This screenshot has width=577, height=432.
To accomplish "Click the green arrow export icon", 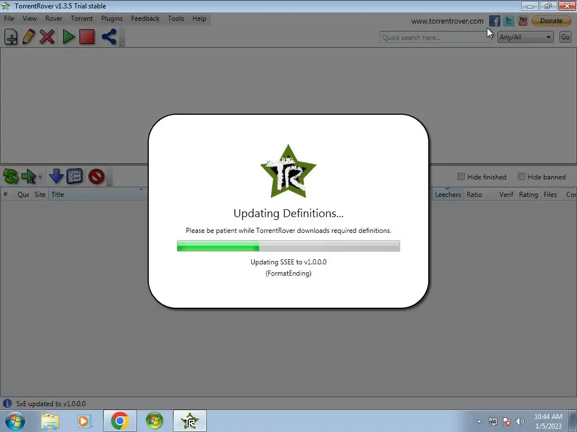I will pos(28,176).
